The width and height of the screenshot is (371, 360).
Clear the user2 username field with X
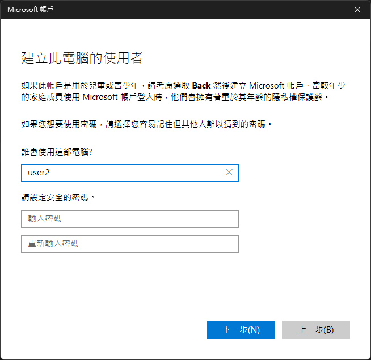pyautogui.click(x=229, y=173)
